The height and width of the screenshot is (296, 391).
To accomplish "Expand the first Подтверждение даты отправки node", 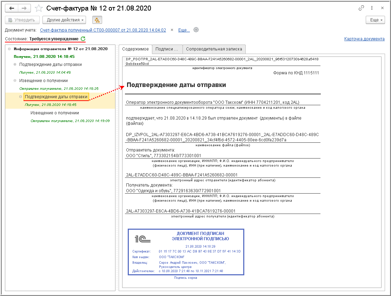I will [15, 64].
